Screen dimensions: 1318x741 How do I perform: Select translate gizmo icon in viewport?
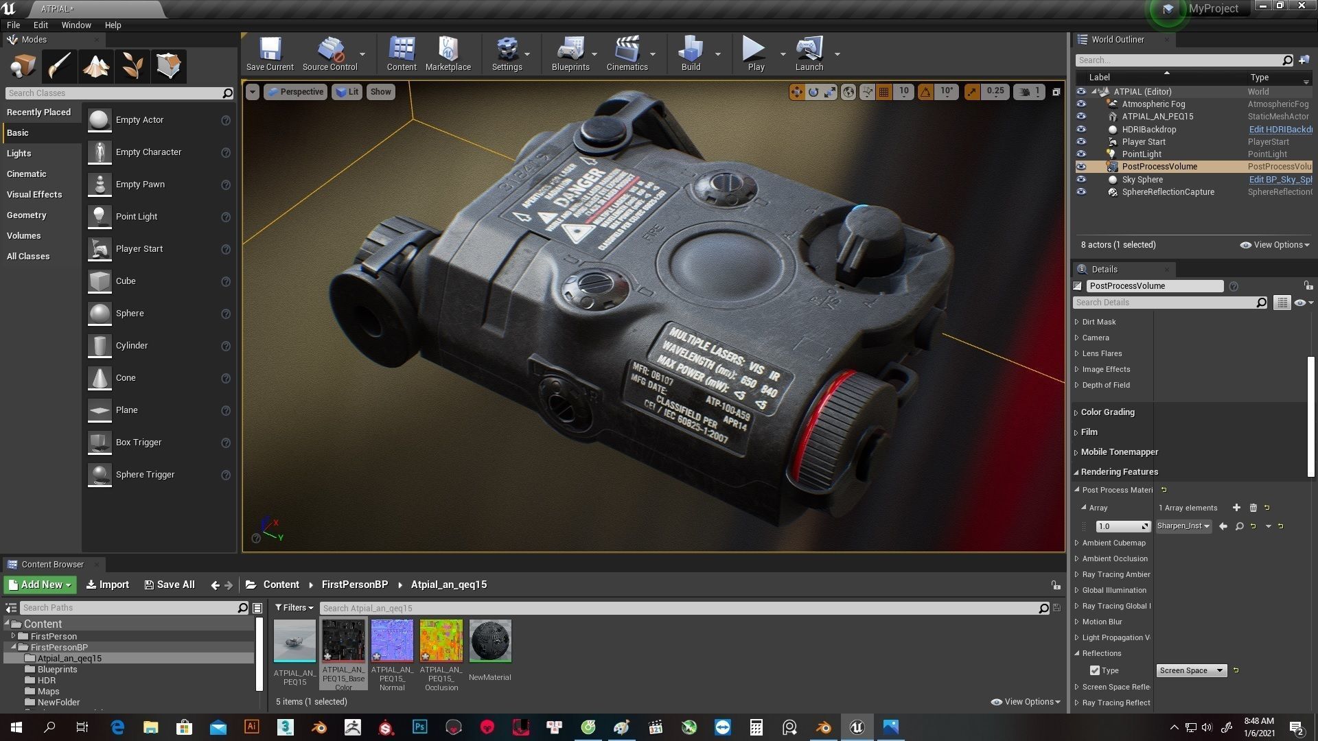(796, 92)
